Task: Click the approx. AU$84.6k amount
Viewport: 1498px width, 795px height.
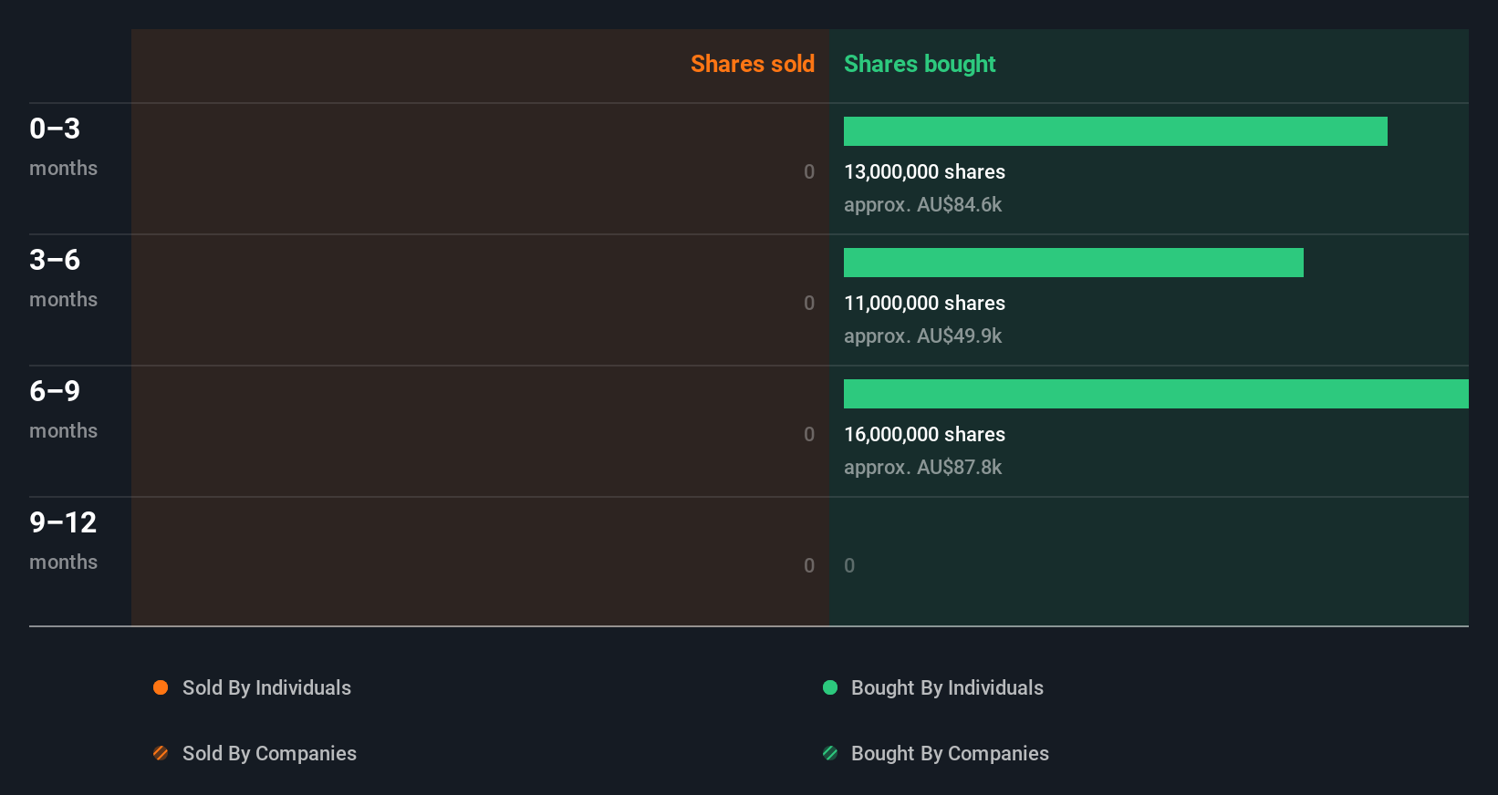Action: 922,205
